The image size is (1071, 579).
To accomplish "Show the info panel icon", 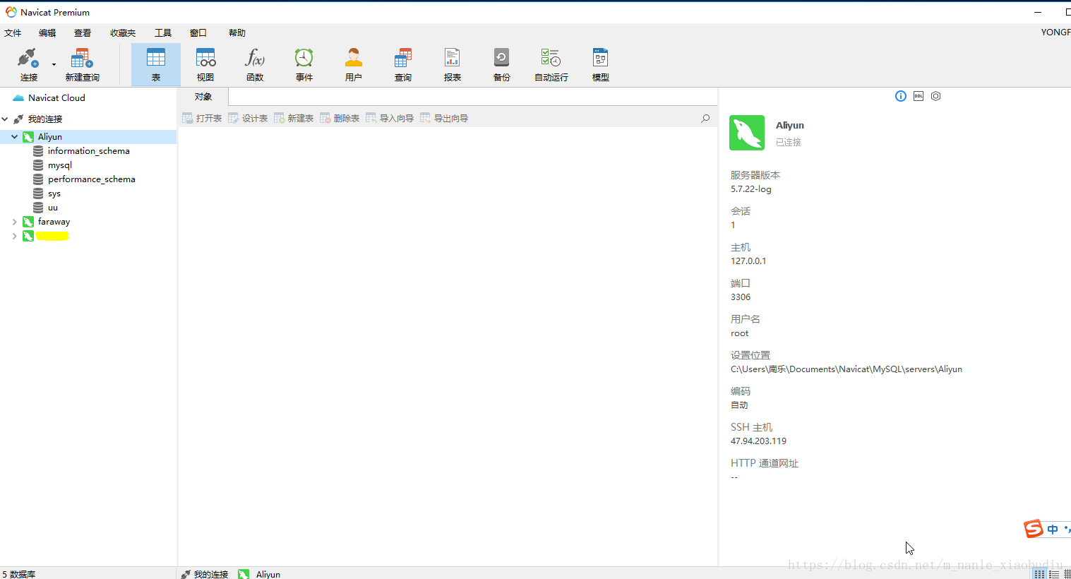I will (x=901, y=96).
